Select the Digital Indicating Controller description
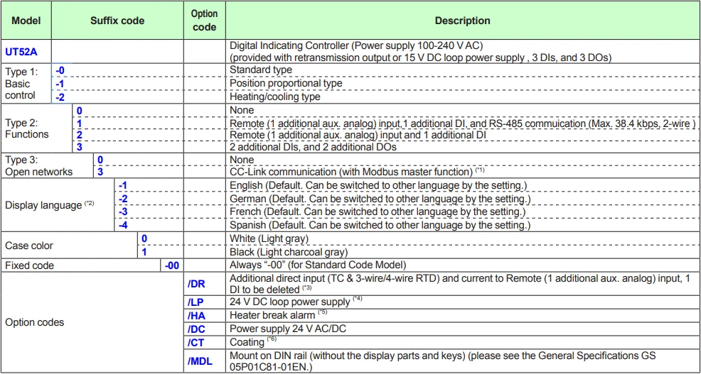This screenshot has height=374, width=701. pyautogui.click(x=420, y=52)
